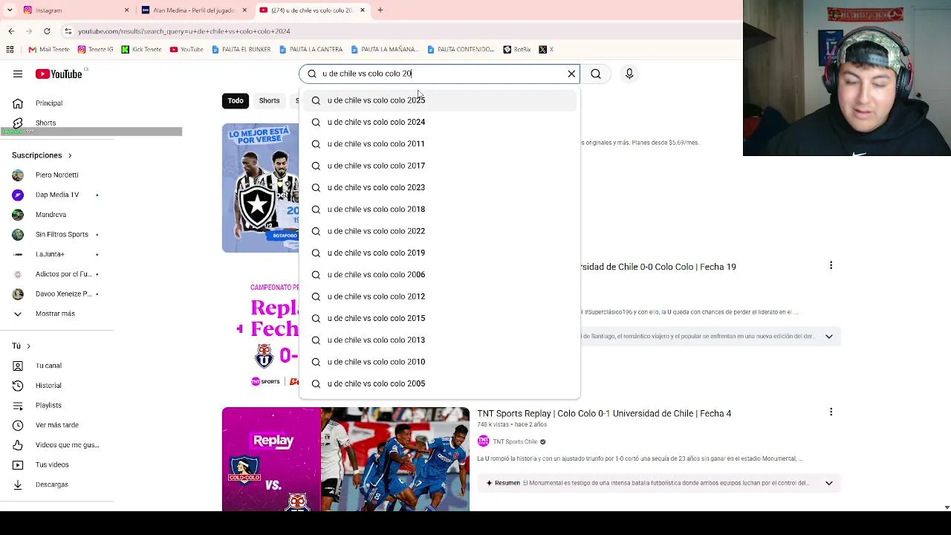Open the Tenete IG bookmark

(x=95, y=49)
